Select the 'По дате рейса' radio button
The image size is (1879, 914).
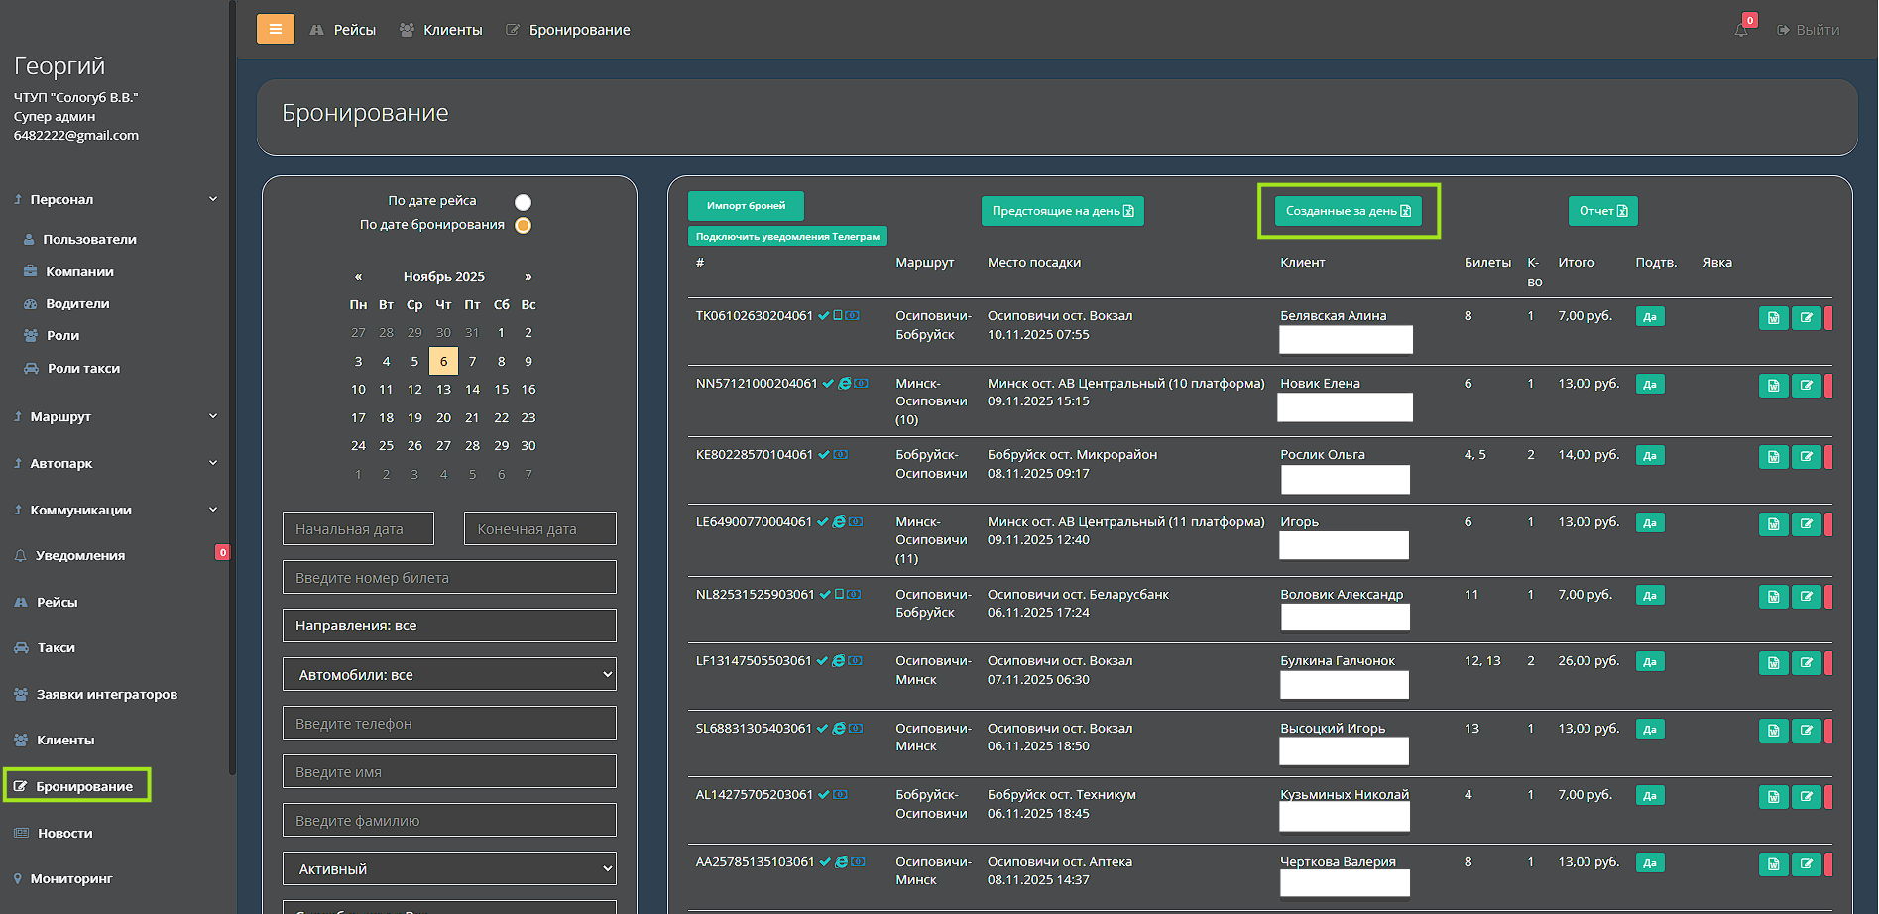pyautogui.click(x=523, y=202)
